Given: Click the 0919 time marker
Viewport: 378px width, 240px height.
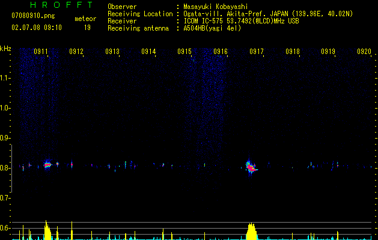Looking at the screenshot, I should pyautogui.click(x=328, y=52).
